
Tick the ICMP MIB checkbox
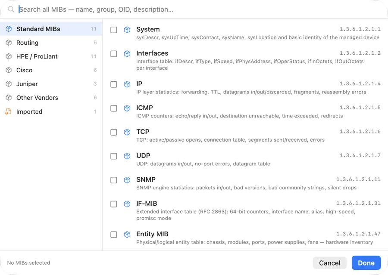point(114,108)
